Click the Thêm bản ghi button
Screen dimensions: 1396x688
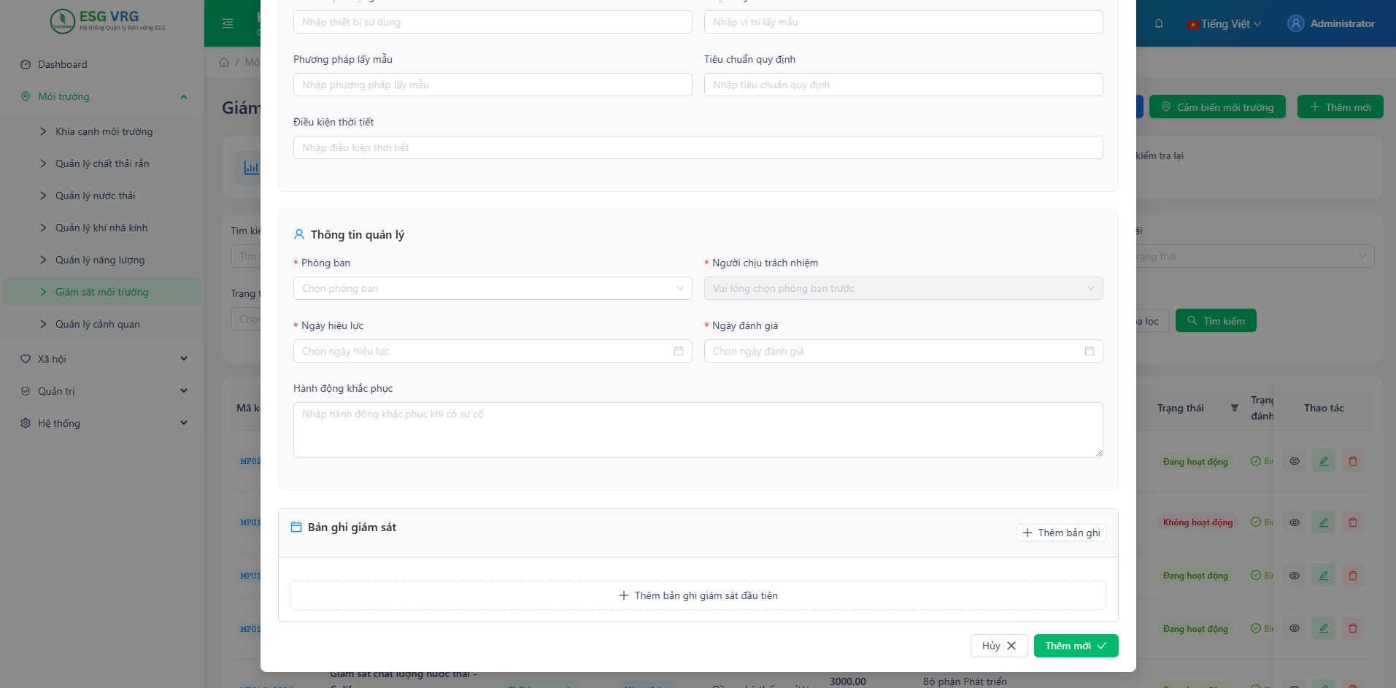pyautogui.click(x=1061, y=533)
